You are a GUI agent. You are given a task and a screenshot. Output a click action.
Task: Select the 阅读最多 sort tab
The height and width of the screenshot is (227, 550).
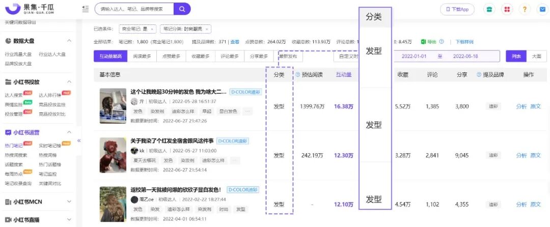(142, 56)
